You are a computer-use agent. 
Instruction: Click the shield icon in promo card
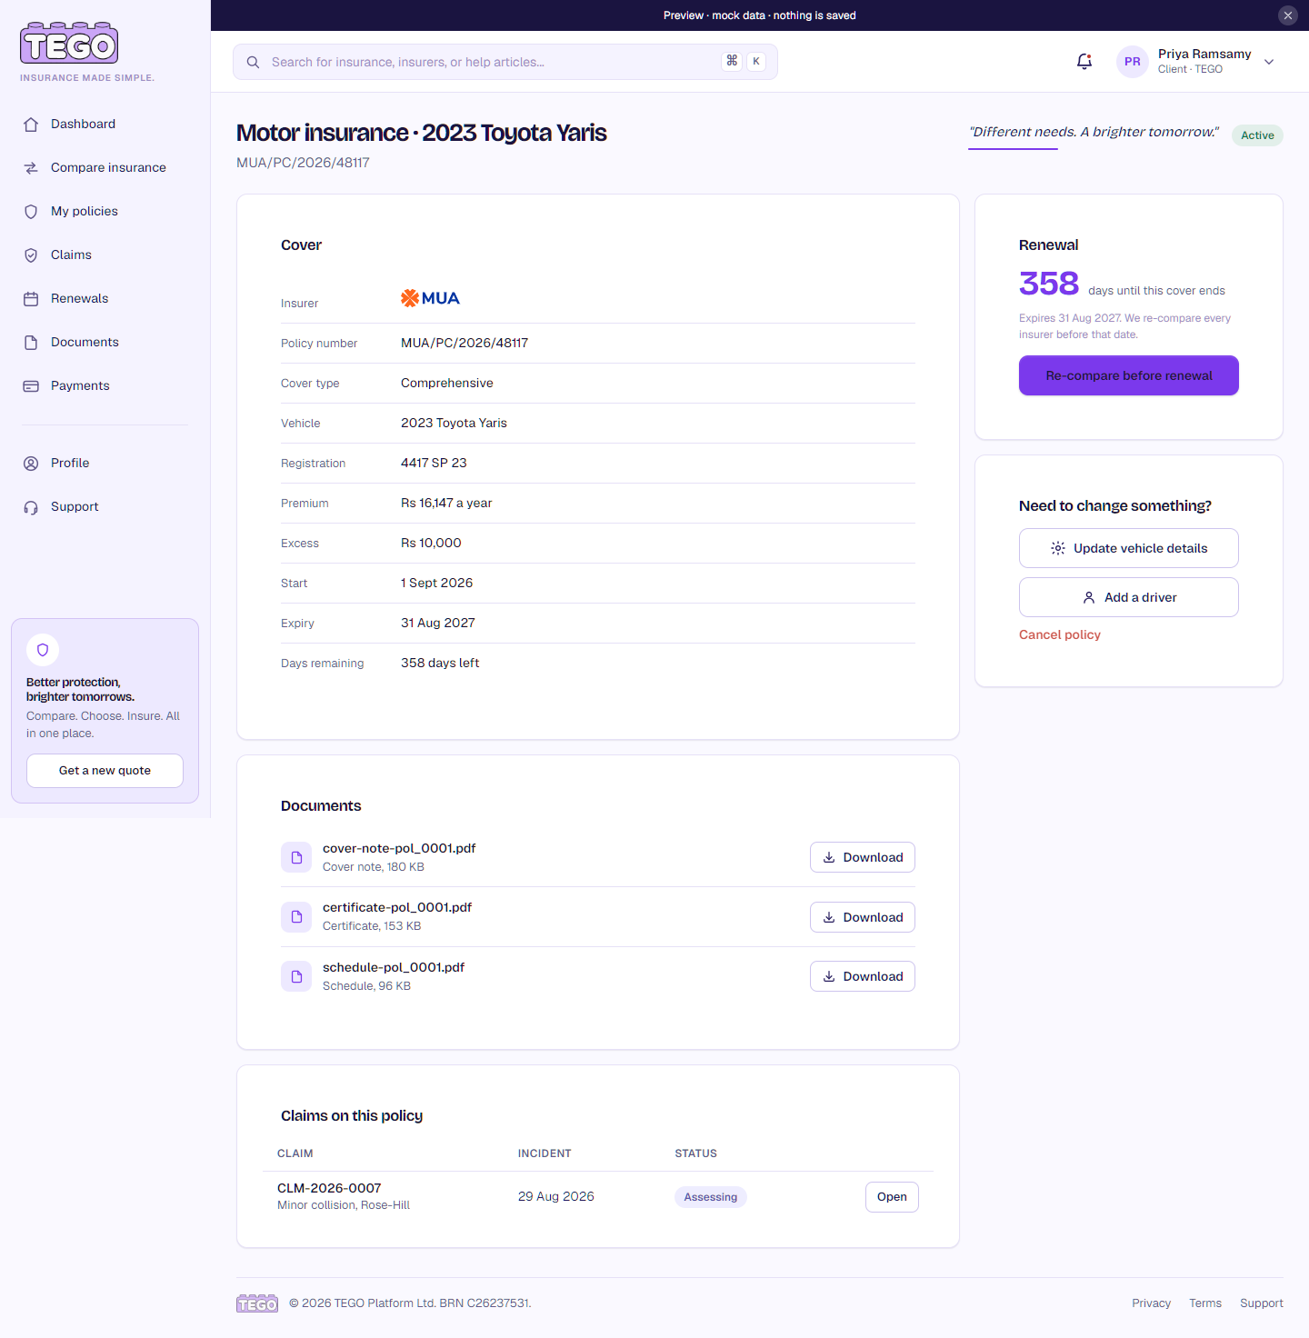(43, 650)
